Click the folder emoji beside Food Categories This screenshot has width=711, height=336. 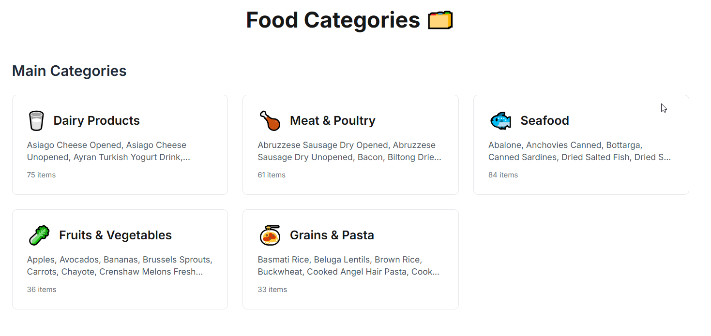click(440, 20)
